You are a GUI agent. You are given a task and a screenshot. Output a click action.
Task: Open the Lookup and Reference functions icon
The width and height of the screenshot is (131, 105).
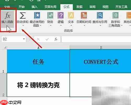pos(100,16)
